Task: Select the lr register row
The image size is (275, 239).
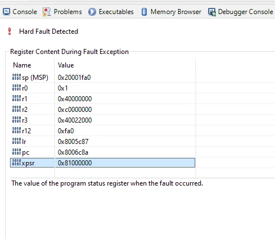Action: 102,142
